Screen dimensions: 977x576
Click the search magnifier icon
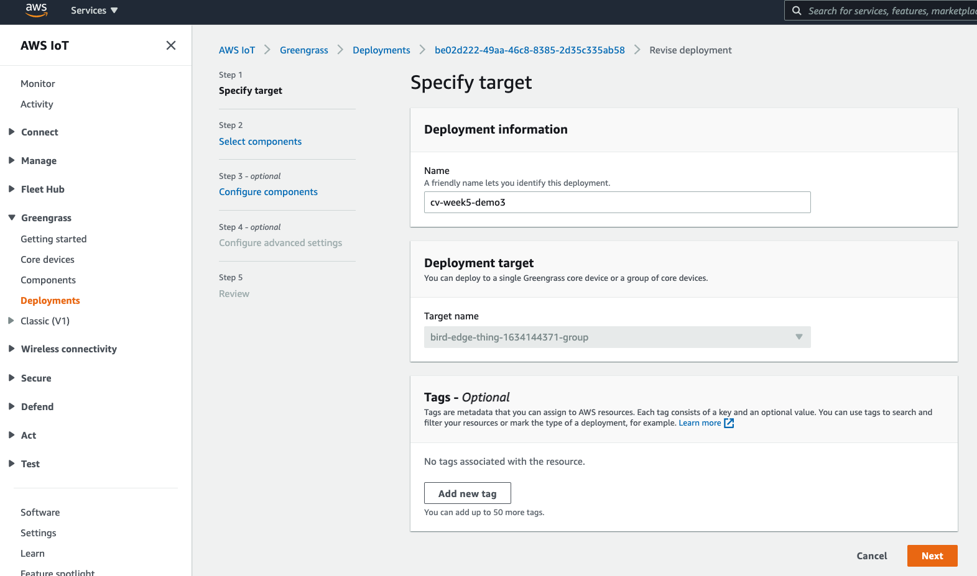pos(797,11)
